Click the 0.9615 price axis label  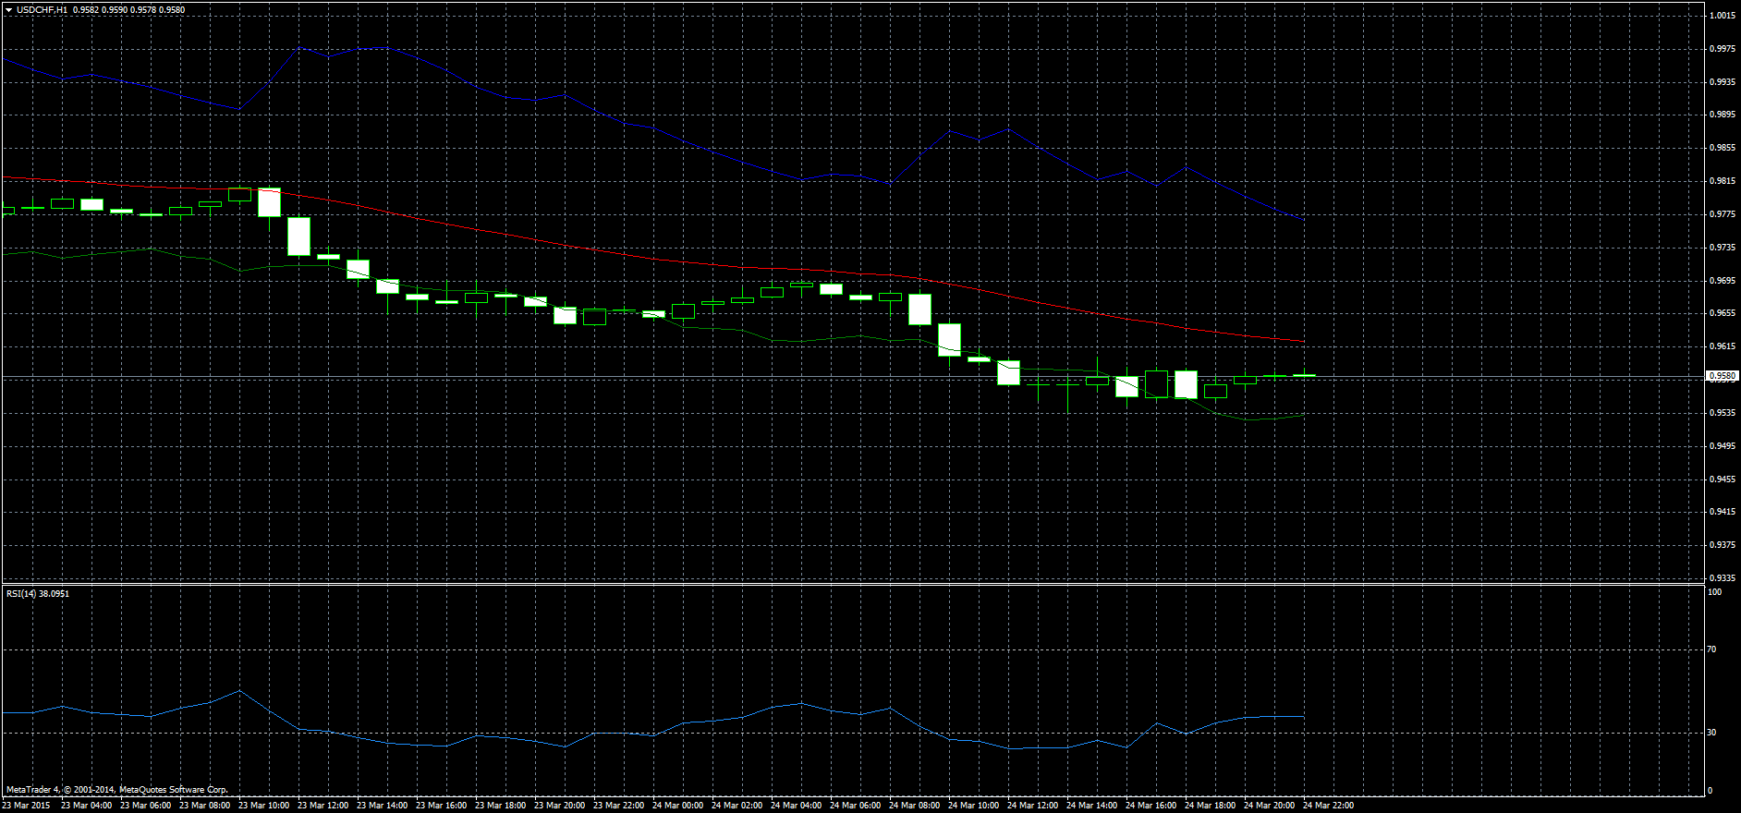pyautogui.click(x=1722, y=346)
